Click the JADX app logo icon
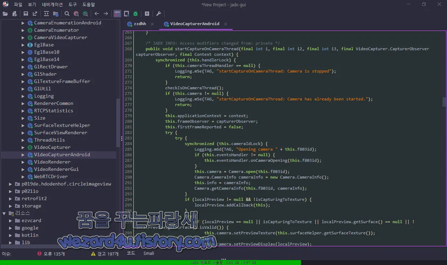 6,5
